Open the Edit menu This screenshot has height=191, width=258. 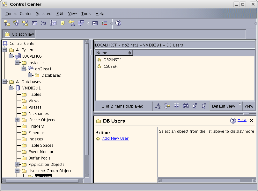click(x=60, y=14)
